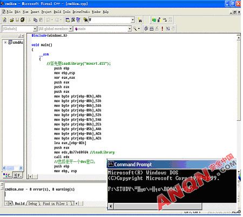This screenshot has height=217, width=243.
Task: Click the Cut toolbar icon
Action: [30, 20]
